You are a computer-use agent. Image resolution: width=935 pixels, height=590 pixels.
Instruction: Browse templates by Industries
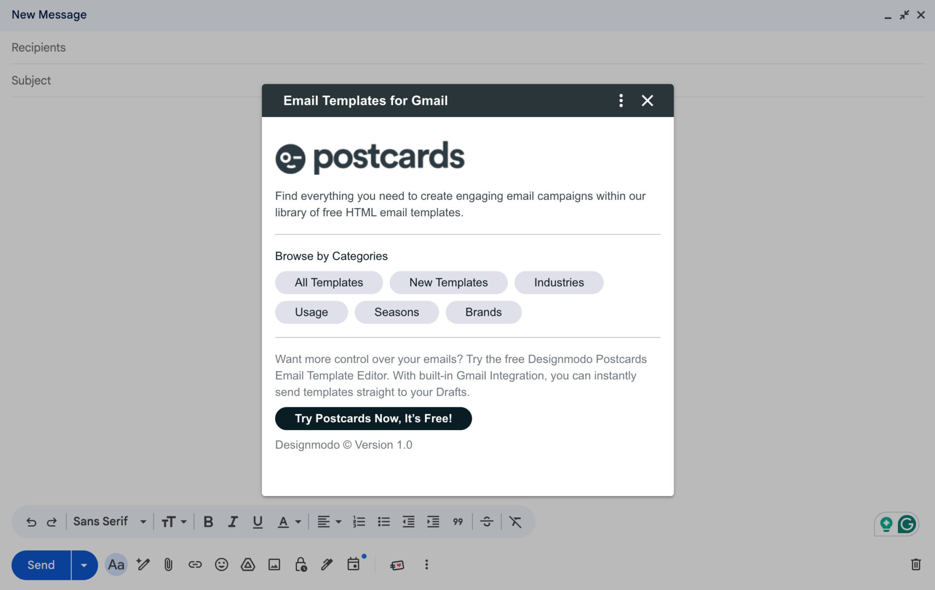559,283
